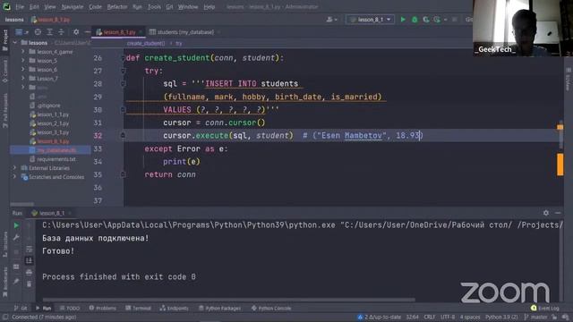The width and height of the screenshot is (573, 322).
Task: Click the Python 3.9 interpreter widget
Action: (x=501, y=318)
